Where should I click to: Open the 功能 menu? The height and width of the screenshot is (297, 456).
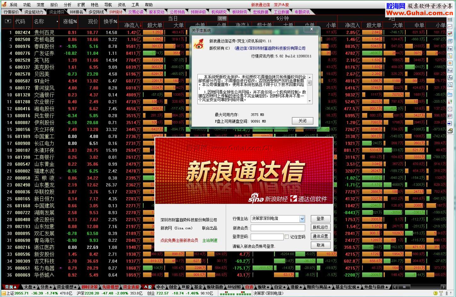pyautogui.click(x=27, y=5)
